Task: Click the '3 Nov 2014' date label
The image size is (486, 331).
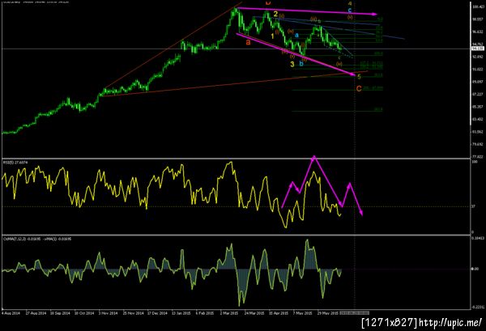Action: [x=109, y=313]
